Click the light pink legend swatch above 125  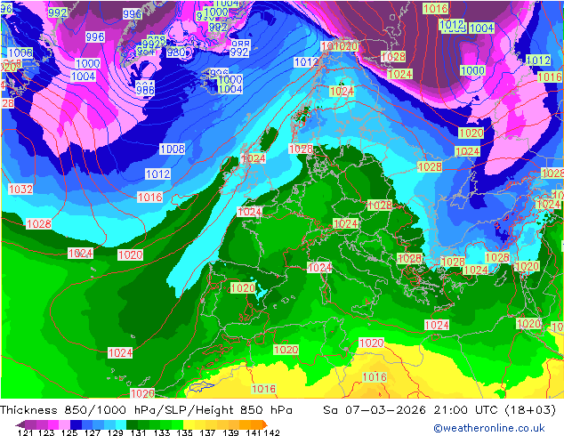[x=64, y=424]
